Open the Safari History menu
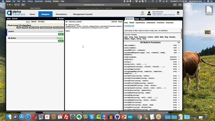This screenshot has height=121, width=215. coord(30,1)
